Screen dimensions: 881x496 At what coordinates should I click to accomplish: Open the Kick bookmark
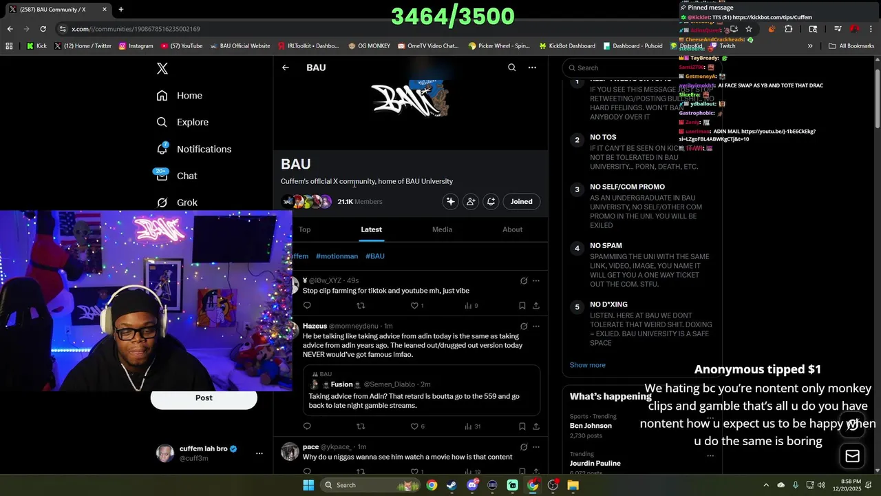[x=36, y=46]
